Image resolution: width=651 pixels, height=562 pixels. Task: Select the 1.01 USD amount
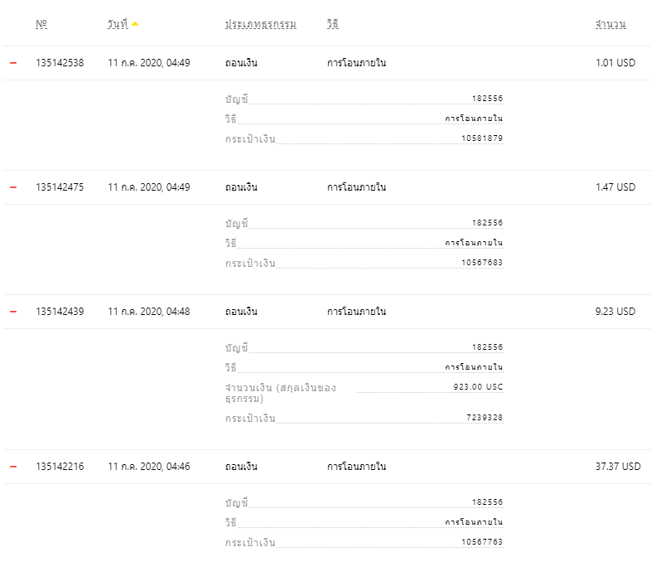click(615, 63)
